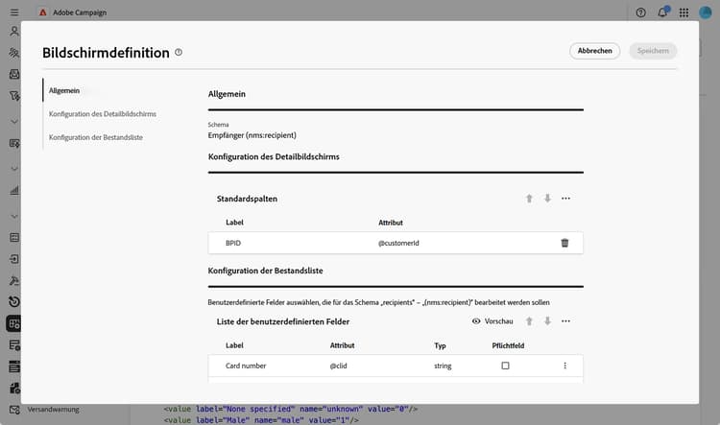
Task: Open the Versandwarnung mail icon
Action: coord(14,410)
